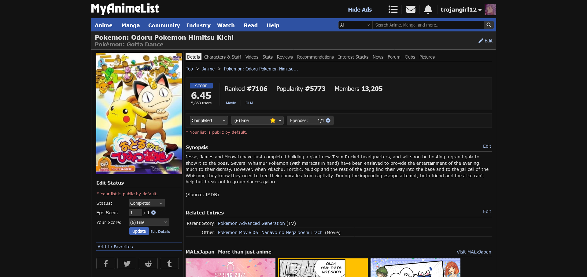
Task: Open the Edit Details link
Action: 160,232
